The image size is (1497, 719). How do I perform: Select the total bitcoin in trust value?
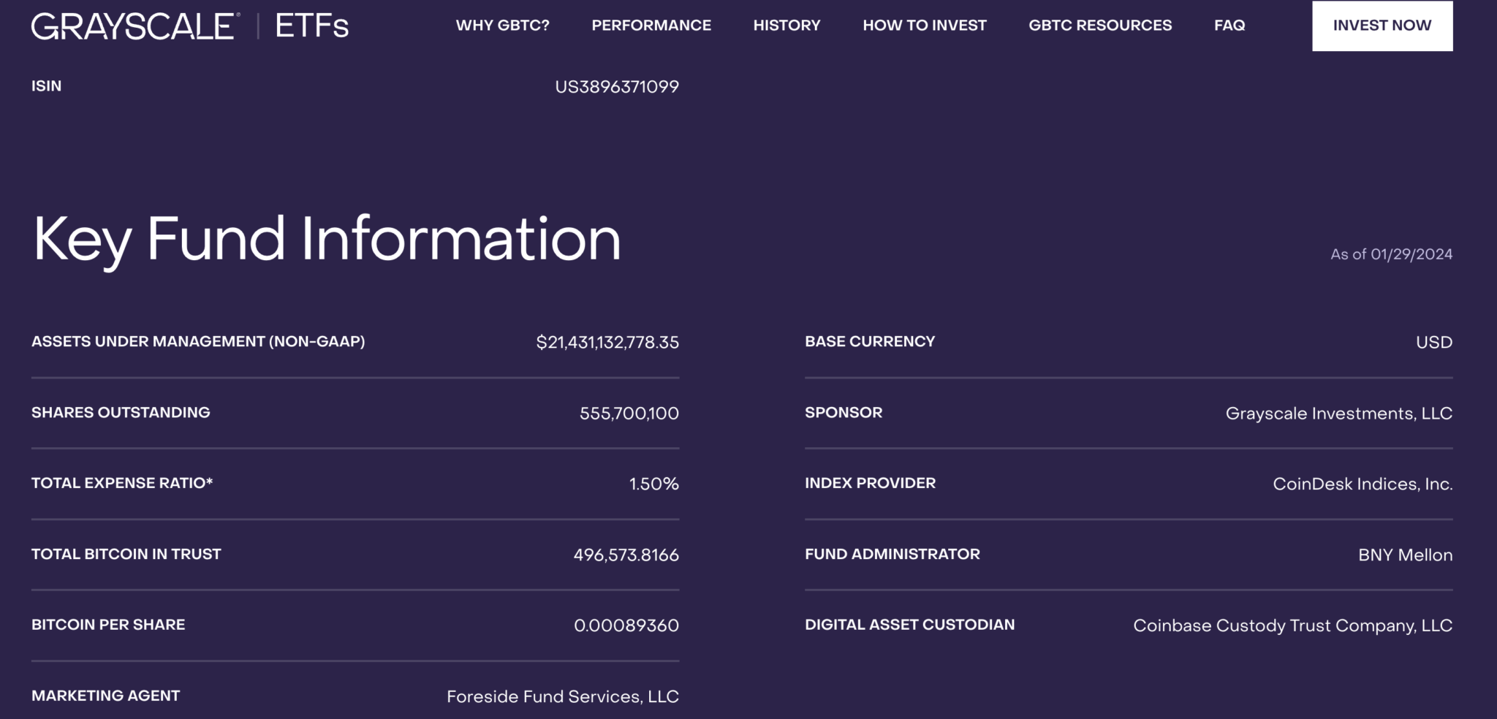pos(626,555)
